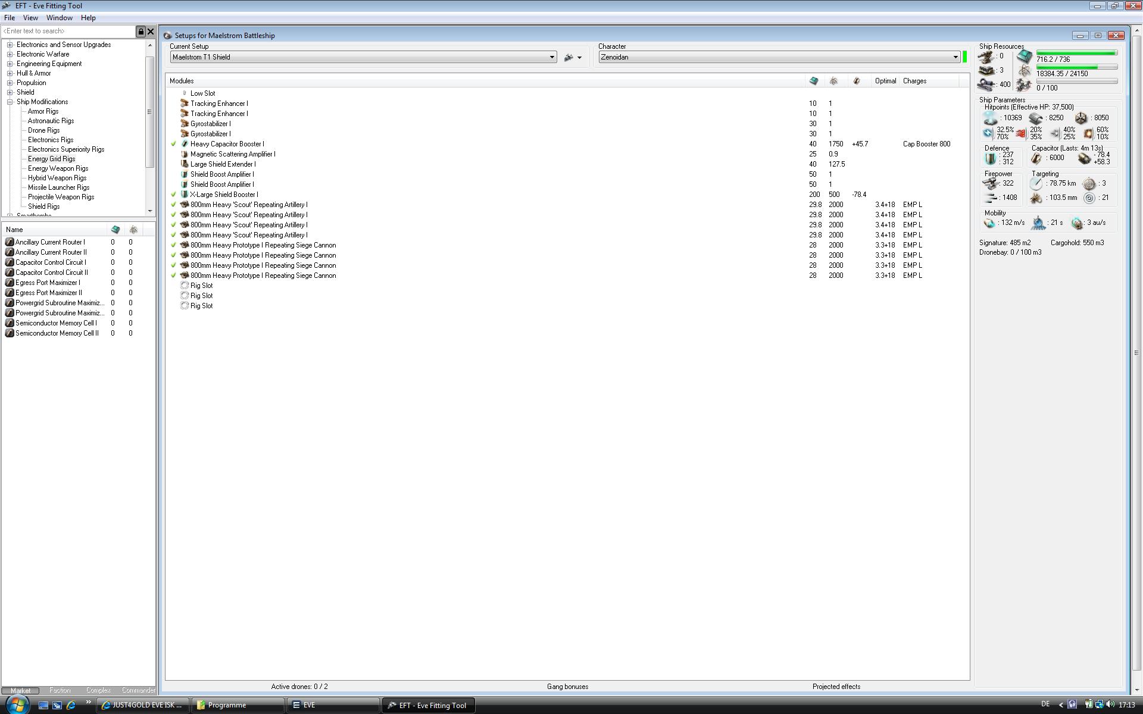Click the CPU column header icon in Modules
This screenshot has width=1143, height=714.
click(814, 81)
